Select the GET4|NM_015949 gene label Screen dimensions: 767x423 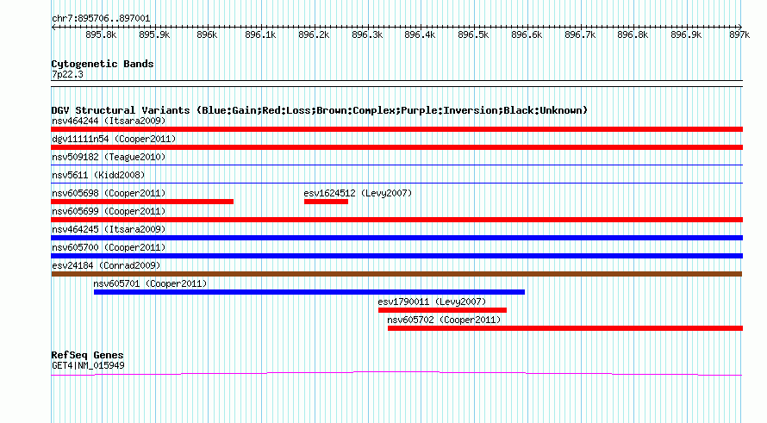point(88,366)
